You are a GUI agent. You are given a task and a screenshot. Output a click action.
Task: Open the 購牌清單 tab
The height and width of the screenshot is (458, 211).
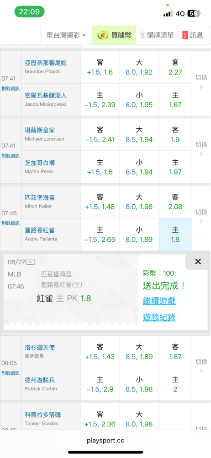[157, 35]
